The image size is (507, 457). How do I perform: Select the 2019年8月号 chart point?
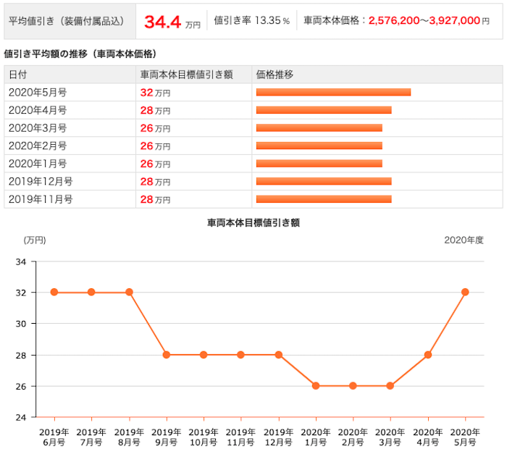tap(129, 292)
